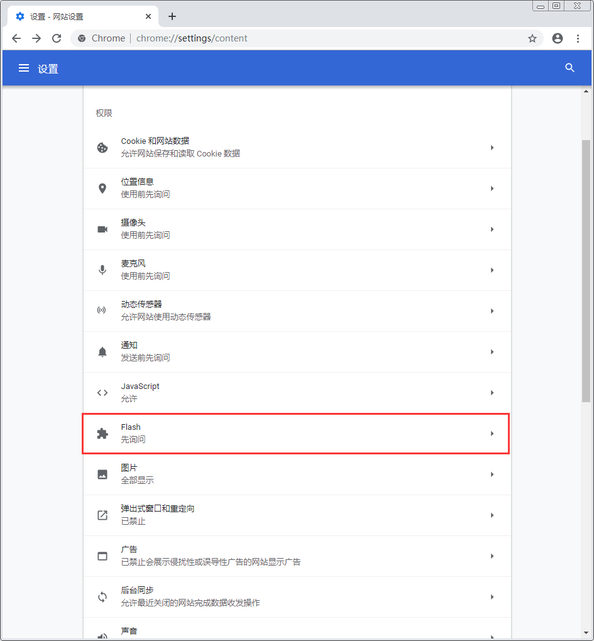Click the 广告 ads icon
The image size is (594, 641).
(102, 556)
